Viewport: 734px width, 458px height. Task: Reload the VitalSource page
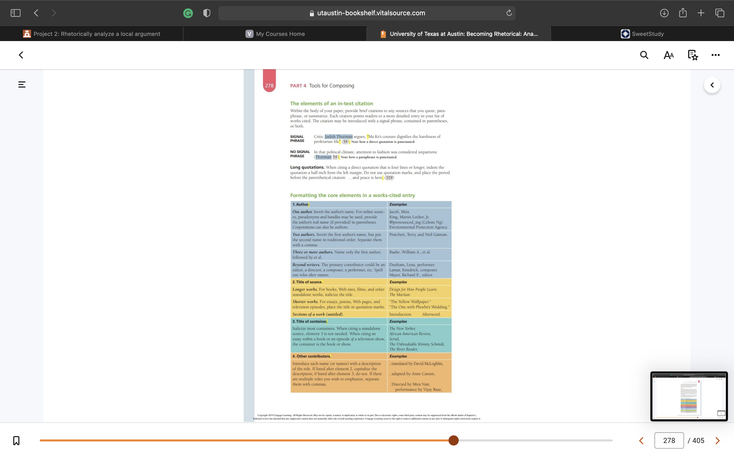[509, 13]
